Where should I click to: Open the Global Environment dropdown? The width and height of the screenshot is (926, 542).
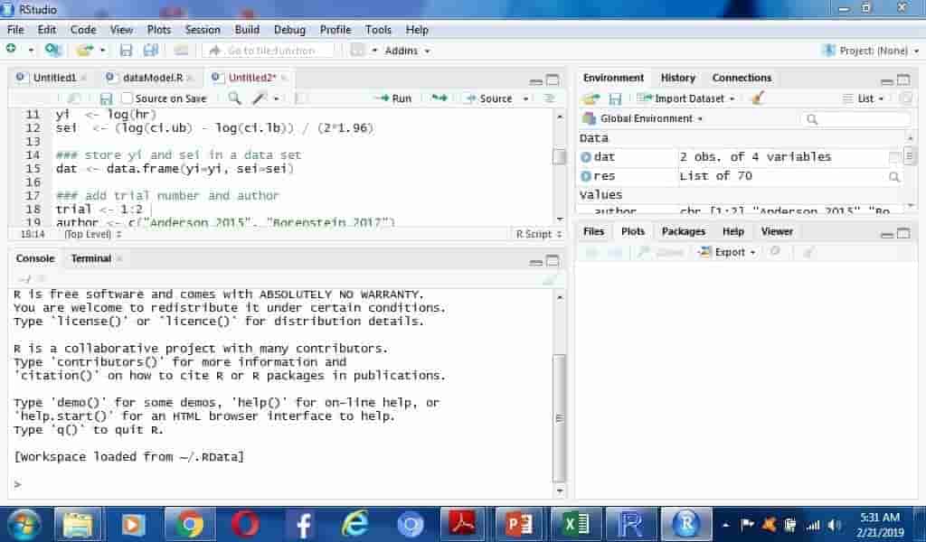coord(644,118)
